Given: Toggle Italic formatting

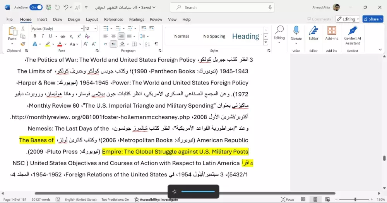Looking at the screenshot, I should click(43, 36).
